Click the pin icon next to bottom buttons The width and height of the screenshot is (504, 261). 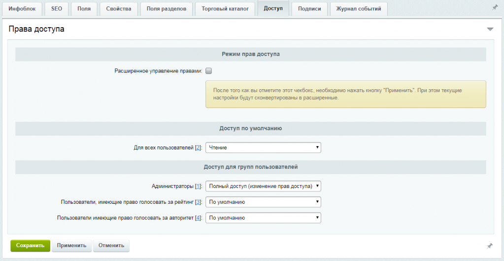coord(490,246)
